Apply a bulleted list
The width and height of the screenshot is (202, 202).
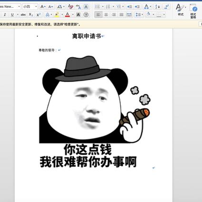pyautogui.click(x=98, y=7)
